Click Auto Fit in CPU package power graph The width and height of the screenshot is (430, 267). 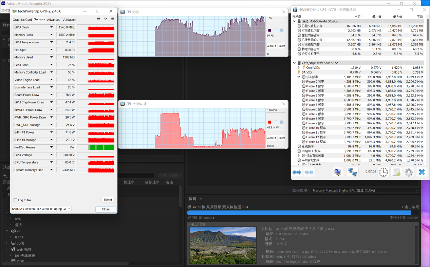[x=272, y=138]
